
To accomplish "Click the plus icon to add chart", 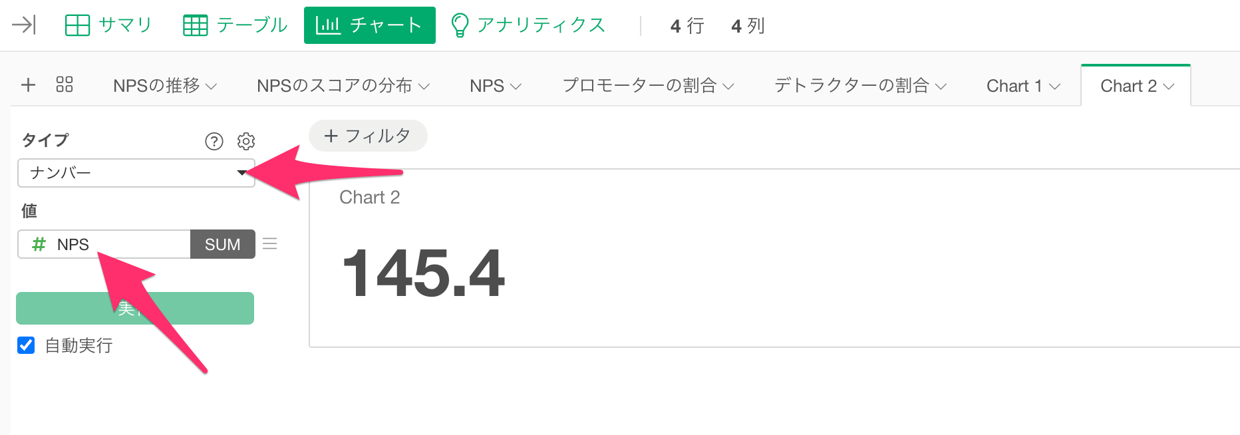I will click(x=28, y=85).
